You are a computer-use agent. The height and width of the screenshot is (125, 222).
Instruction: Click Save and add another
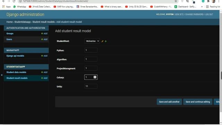169,102
